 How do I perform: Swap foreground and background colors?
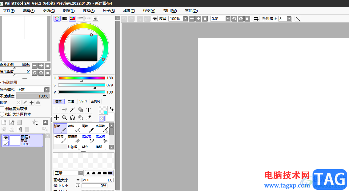click(x=111, y=109)
